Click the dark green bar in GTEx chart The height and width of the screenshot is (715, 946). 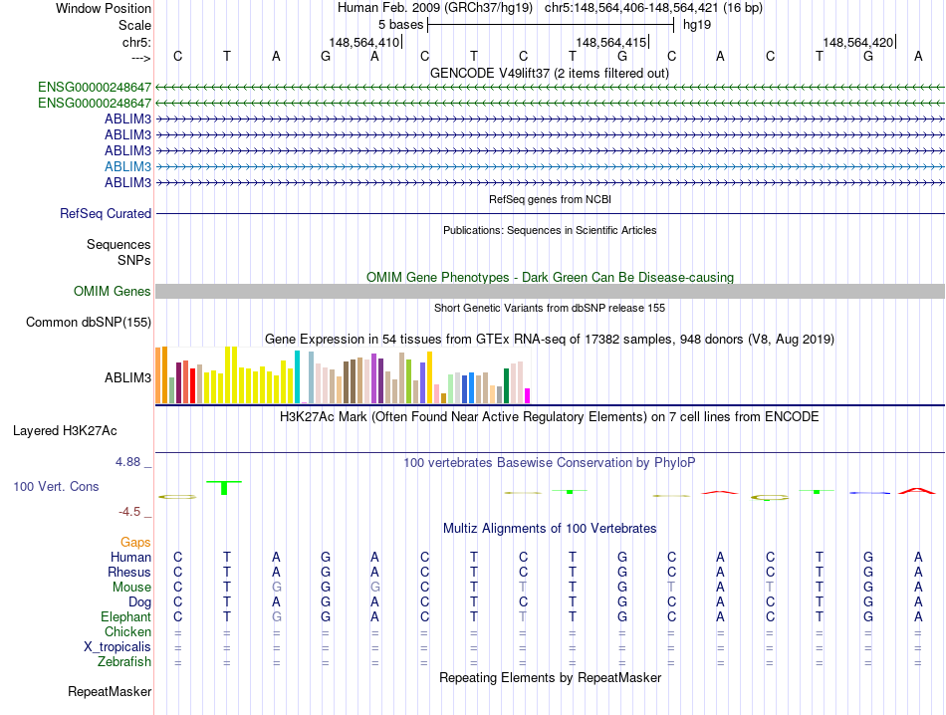click(x=506, y=386)
